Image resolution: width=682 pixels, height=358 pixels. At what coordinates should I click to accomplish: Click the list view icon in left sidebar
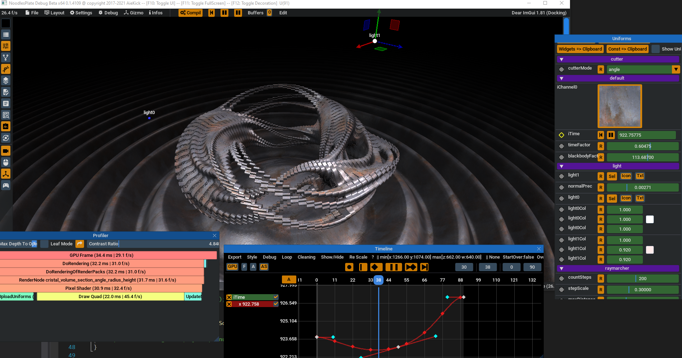pyautogui.click(x=6, y=35)
